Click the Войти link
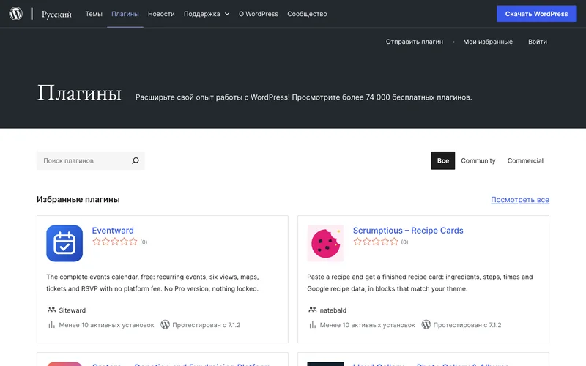 538,42
